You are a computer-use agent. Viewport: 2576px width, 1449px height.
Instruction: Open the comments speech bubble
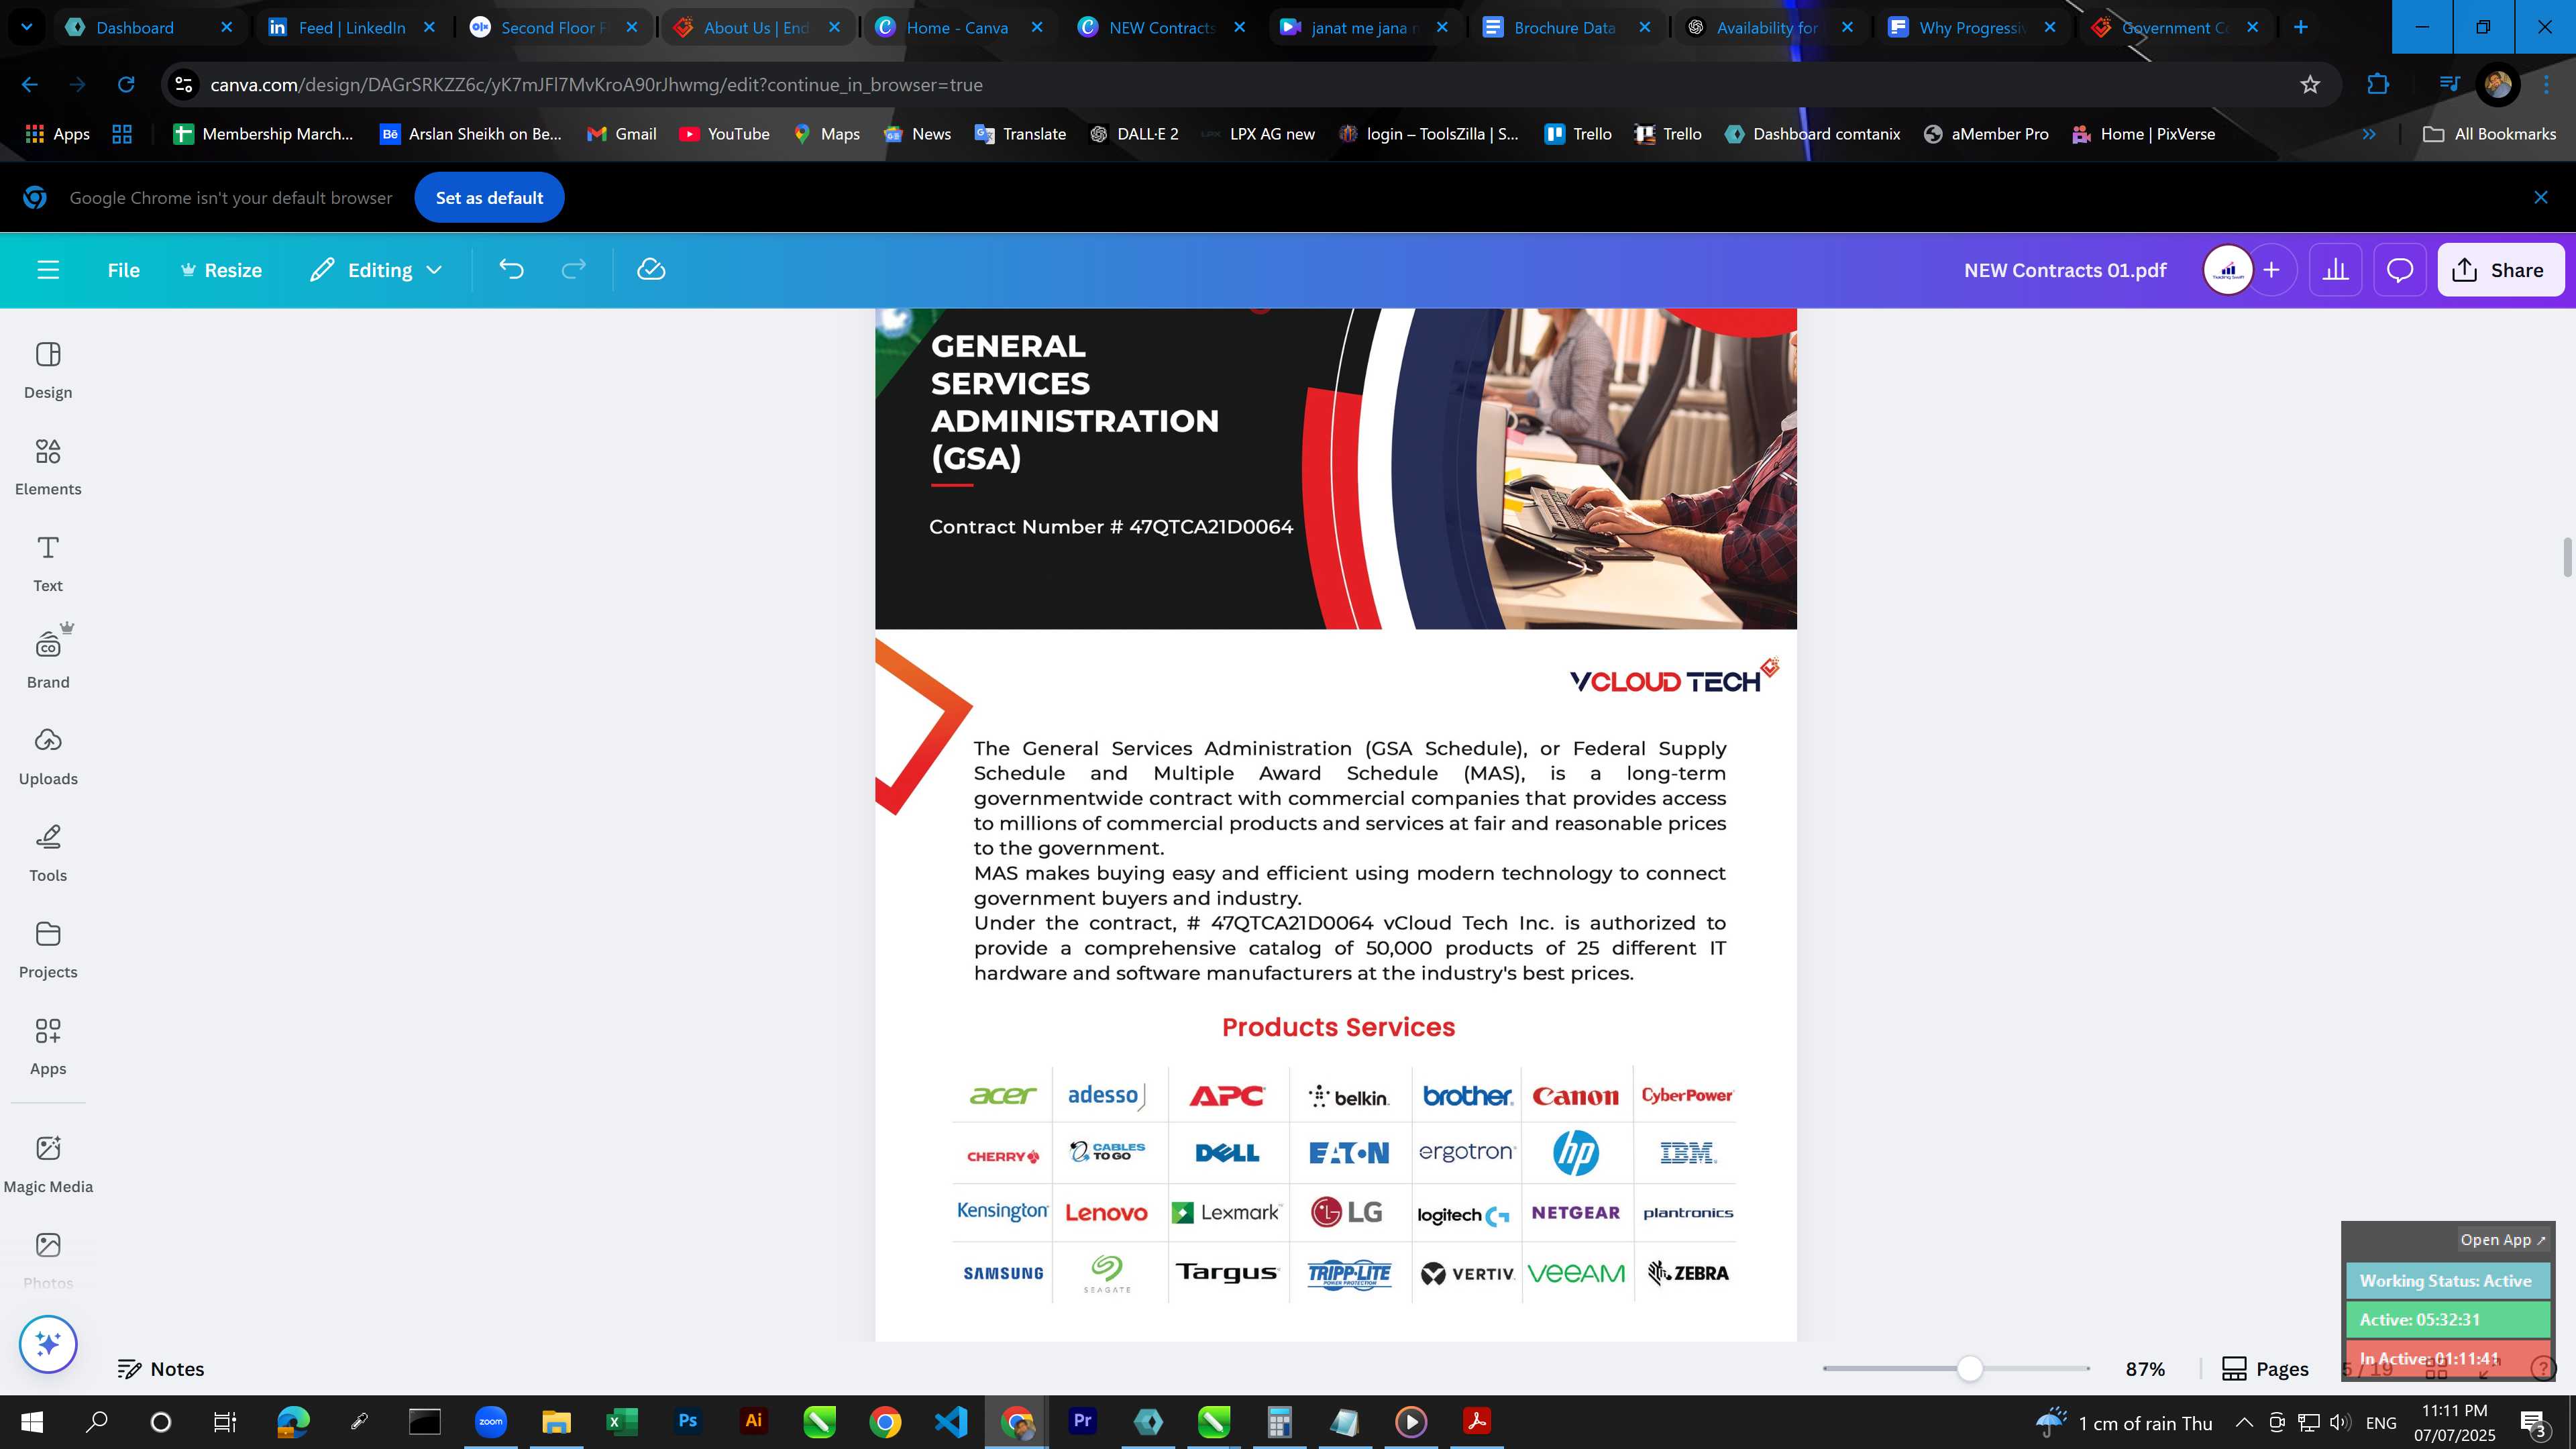click(x=2400, y=270)
